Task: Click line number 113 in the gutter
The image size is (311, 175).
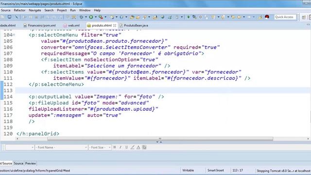Action: [x=8, y=90]
